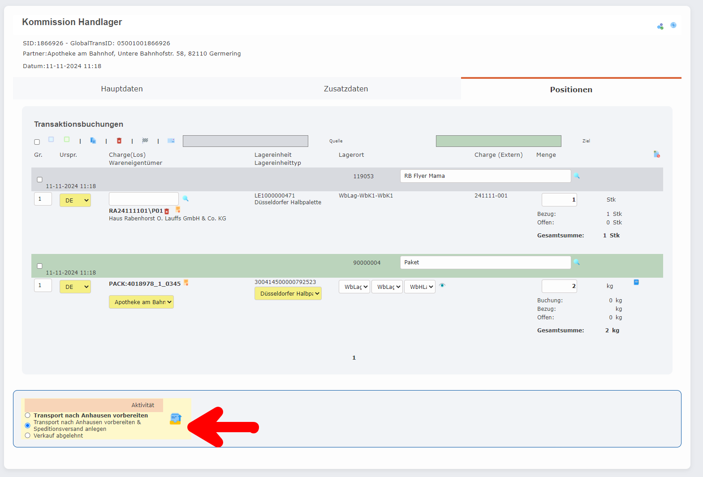Screen dimensions: 703x477
Task: Click the quantity field showing 1 Stk
Action: pos(559,200)
